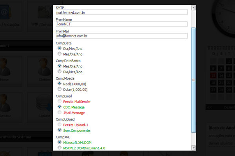Select Mes/Dia/Ano under CompDataBanco
The image size is (235, 156).
pos(60,66)
